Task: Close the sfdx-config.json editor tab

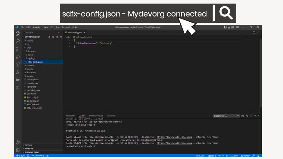Action: click(84, 32)
